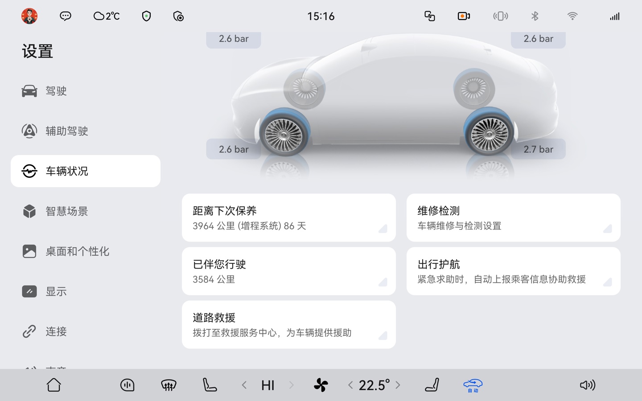The width and height of the screenshot is (642, 401).
Task: Open the 已伴您行驶 mileage card
Action: coord(288,271)
